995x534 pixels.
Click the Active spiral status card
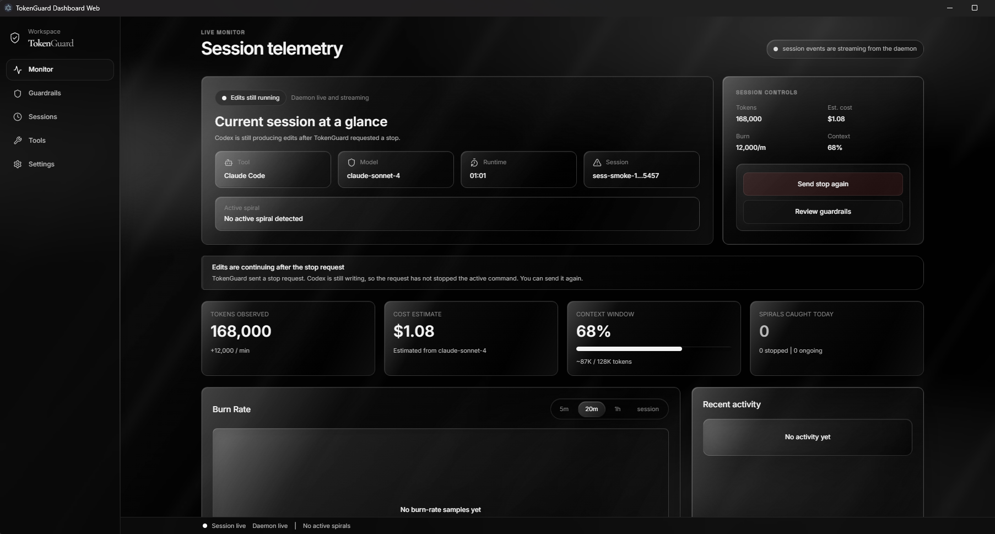pyautogui.click(x=457, y=214)
